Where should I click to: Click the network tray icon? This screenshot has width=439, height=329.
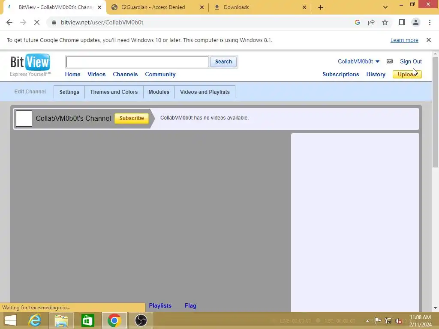(388, 320)
